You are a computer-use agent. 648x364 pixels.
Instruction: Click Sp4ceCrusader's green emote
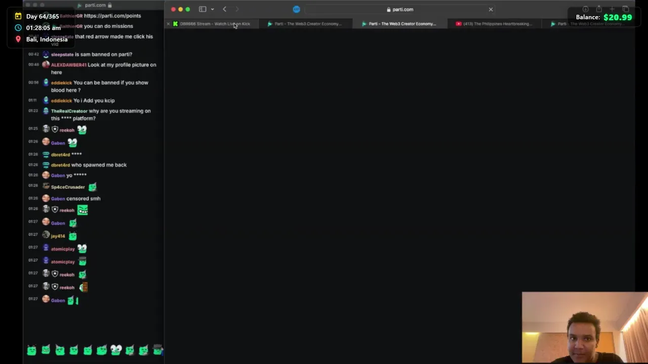pos(93,187)
